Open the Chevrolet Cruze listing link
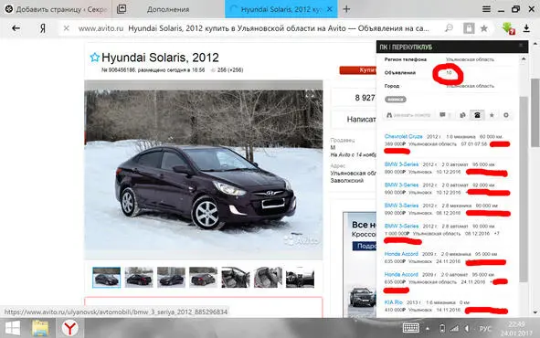Screen dimensions: 540x338 point(403,136)
